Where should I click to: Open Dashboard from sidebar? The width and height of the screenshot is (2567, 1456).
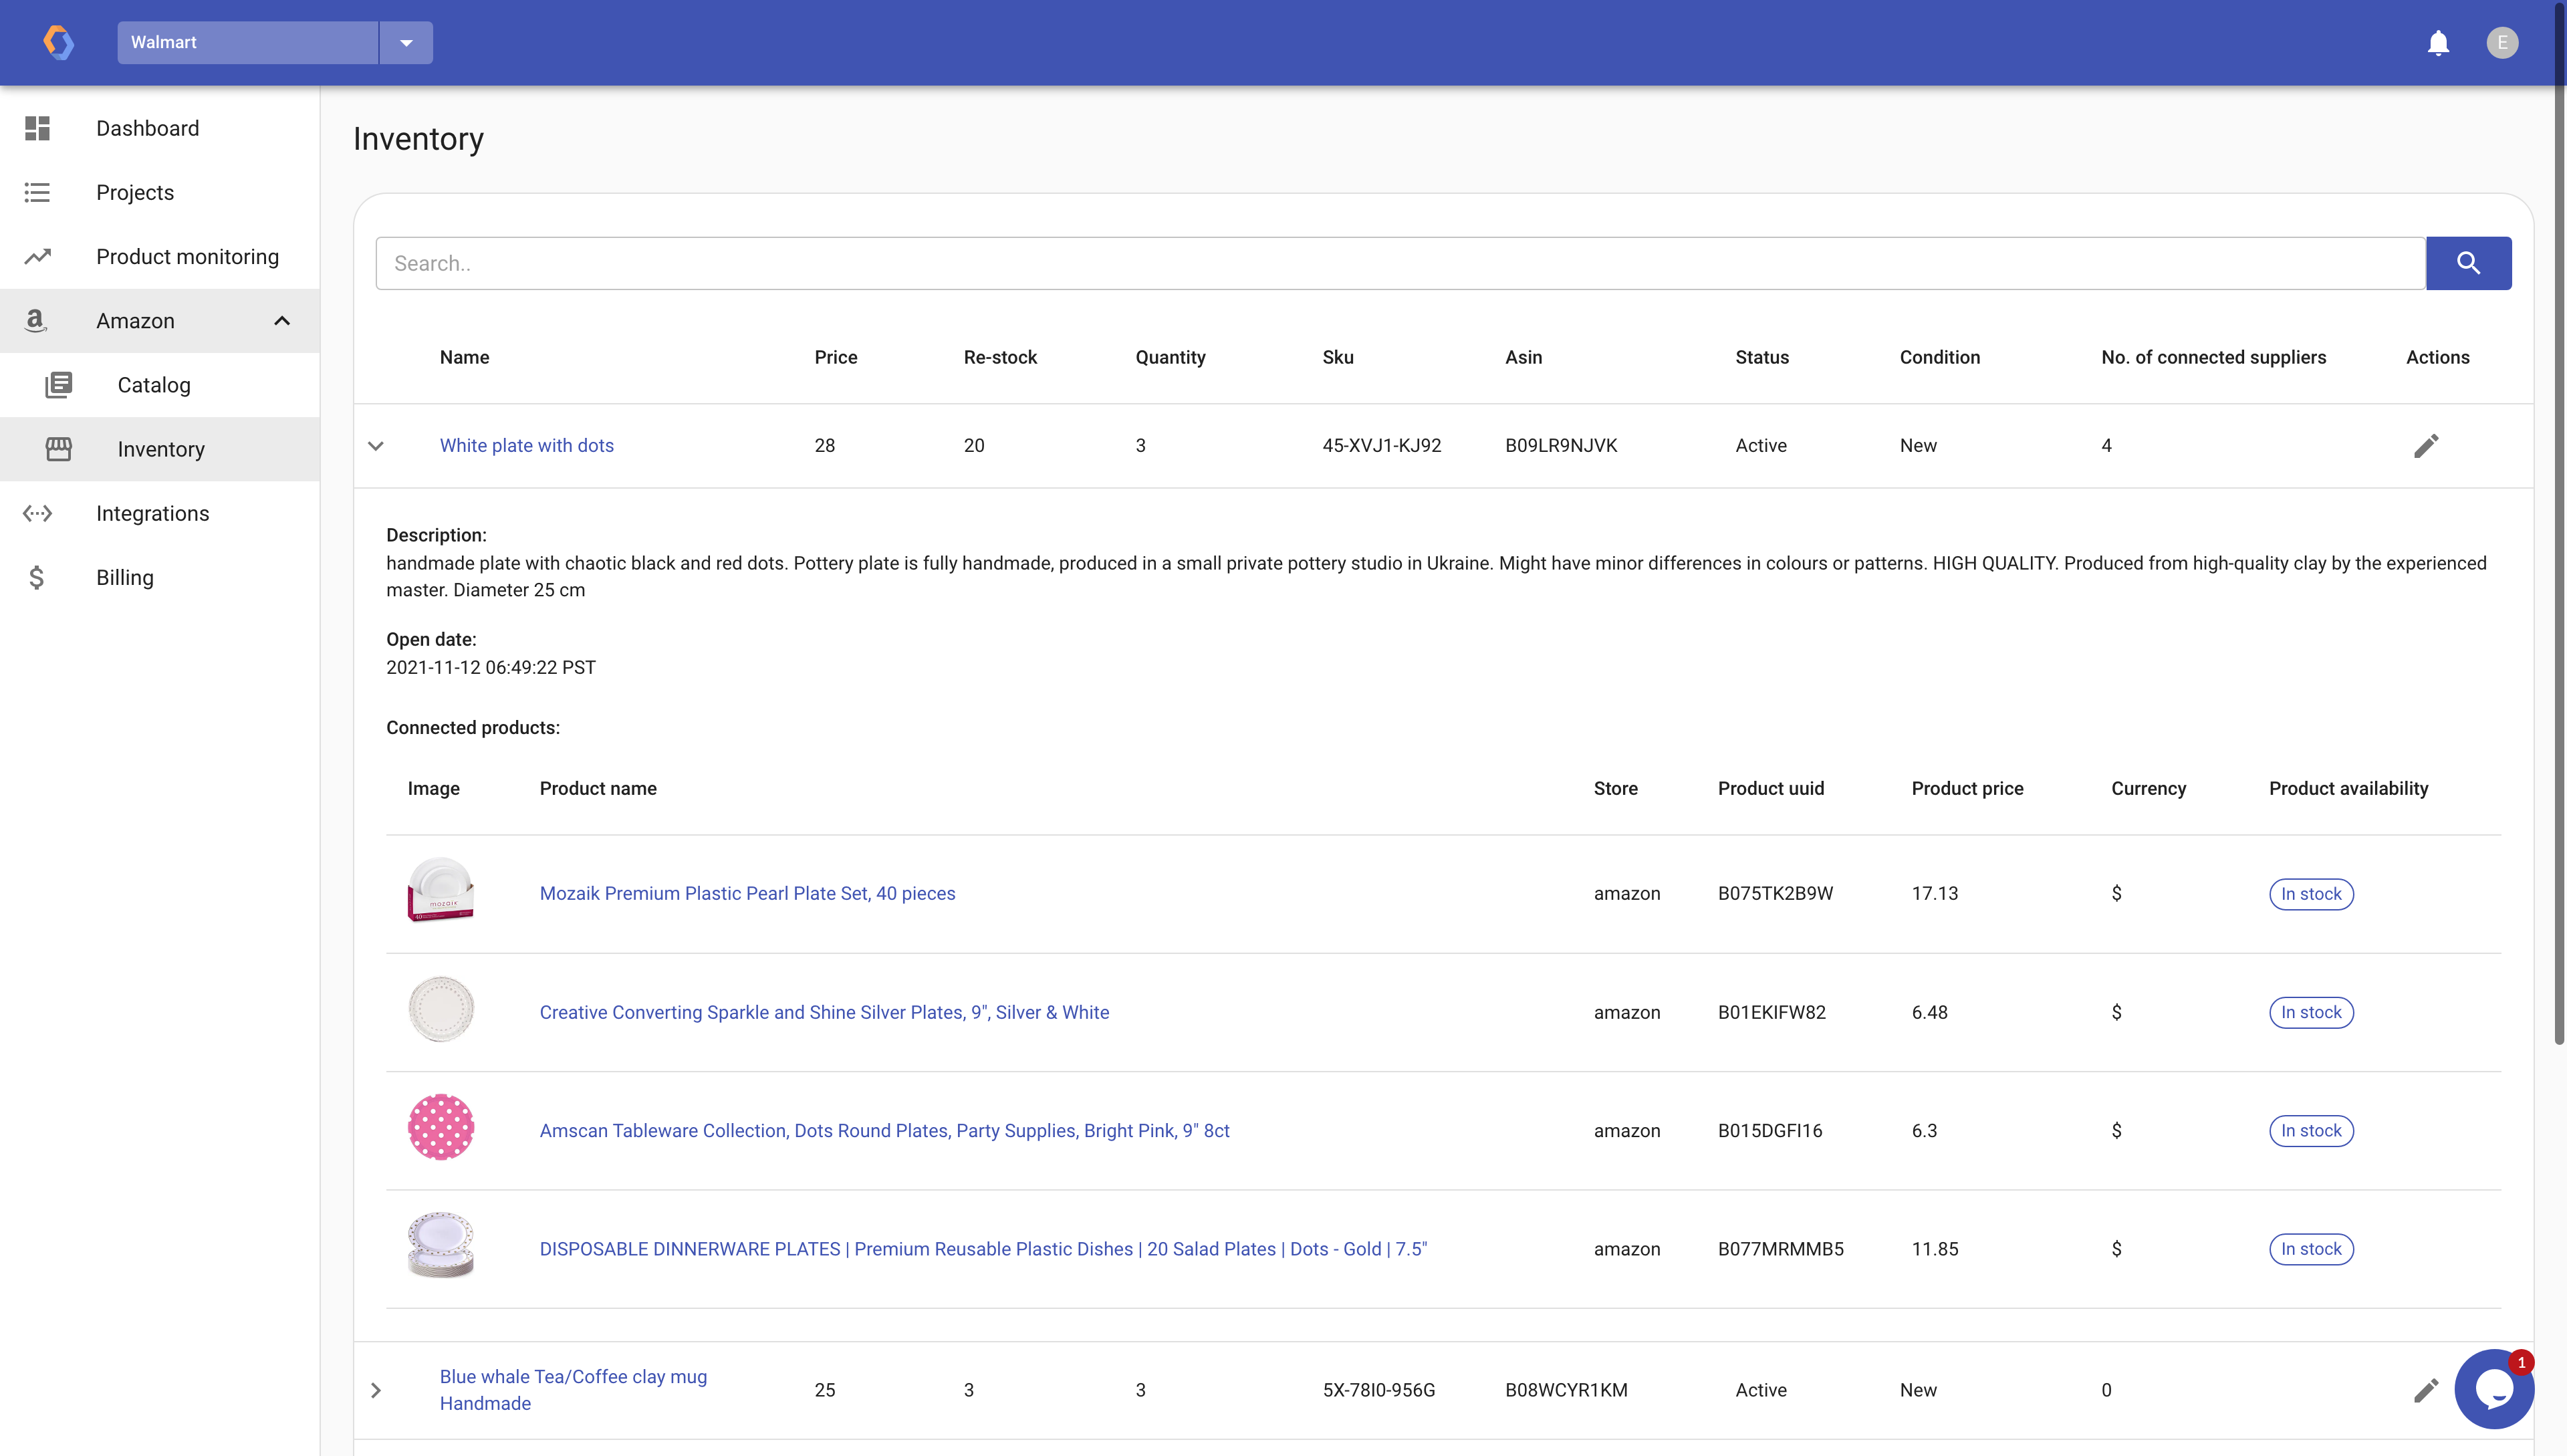pos(147,128)
